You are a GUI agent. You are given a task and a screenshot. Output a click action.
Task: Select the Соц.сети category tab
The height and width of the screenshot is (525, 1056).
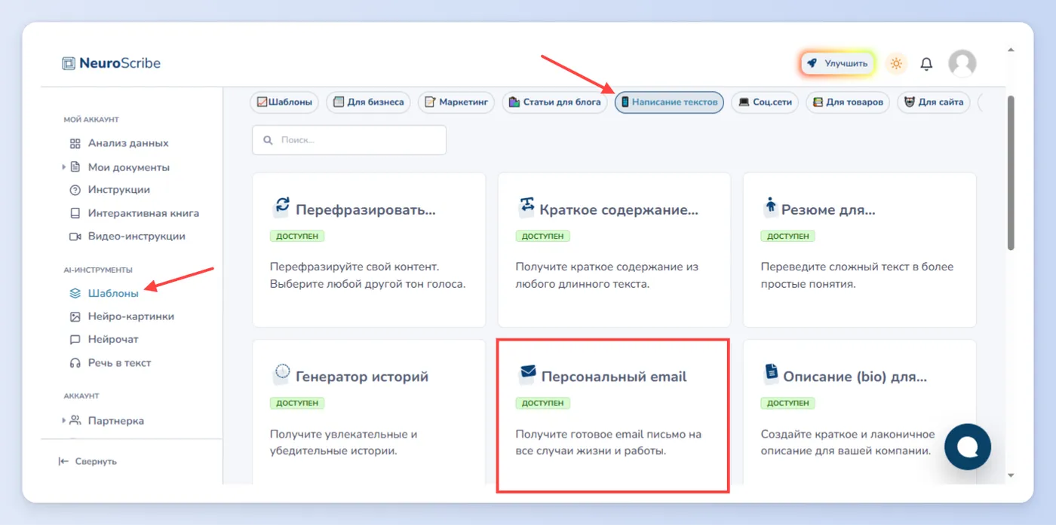tap(765, 102)
